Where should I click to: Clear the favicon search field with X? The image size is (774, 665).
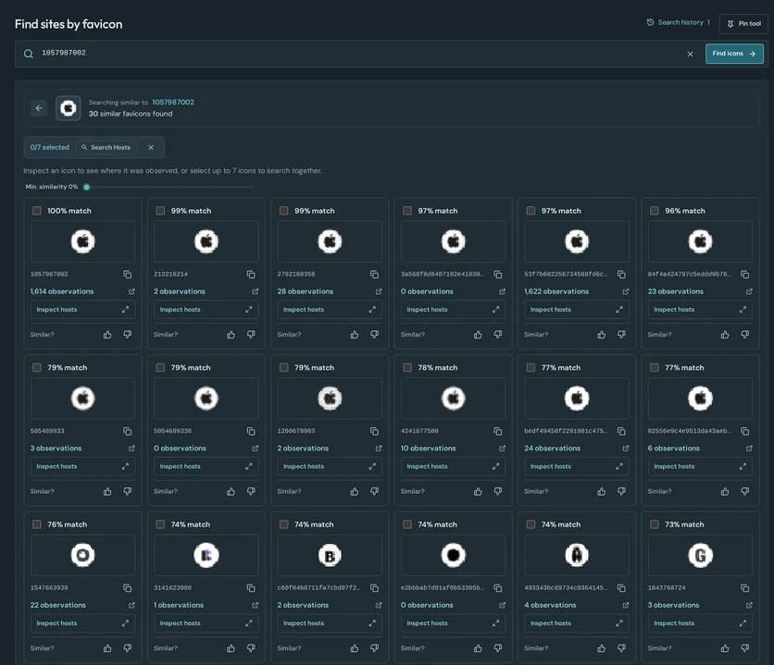pyautogui.click(x=690, y=54)
